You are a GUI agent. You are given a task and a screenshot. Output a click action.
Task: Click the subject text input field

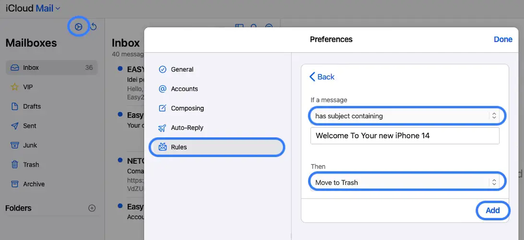(x=405, y=136)
